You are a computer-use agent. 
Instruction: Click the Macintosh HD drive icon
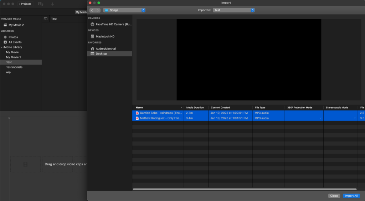coord(92,36)
